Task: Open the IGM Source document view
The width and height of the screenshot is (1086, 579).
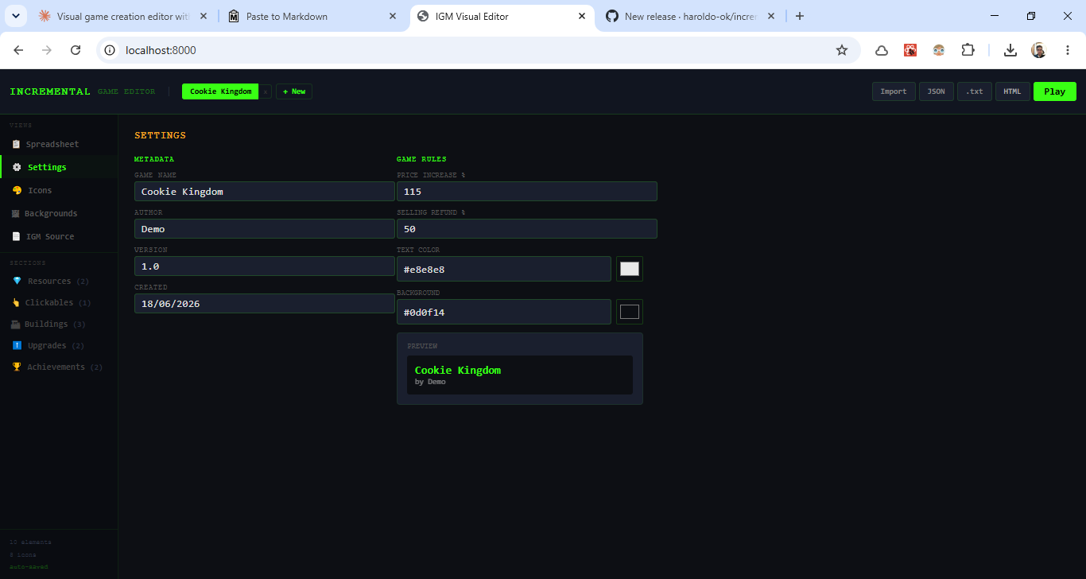Action: (59, 236)
